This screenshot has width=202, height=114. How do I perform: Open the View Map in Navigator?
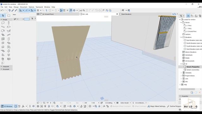[x=192, y=16]
